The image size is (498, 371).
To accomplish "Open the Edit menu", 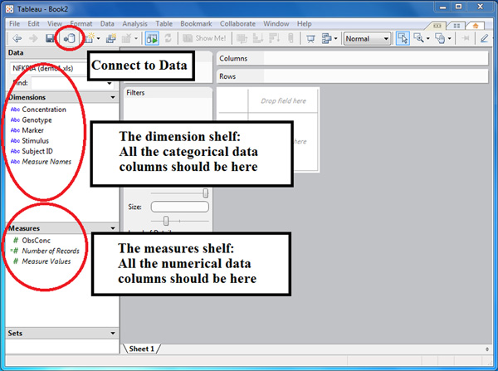I will (x=33, y=24).
